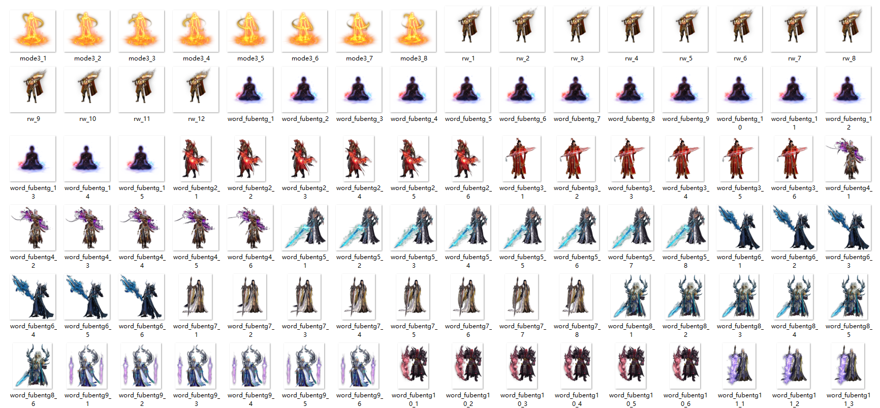Select the word_fubentg_1 meditating figure thumbnail
This screenshot has height=408, width=880.
pos(250,89)
